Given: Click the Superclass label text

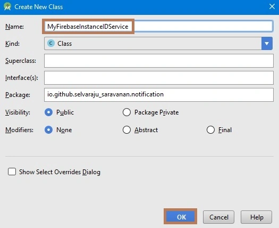Looking at the screenshot, I should [21, 61].
